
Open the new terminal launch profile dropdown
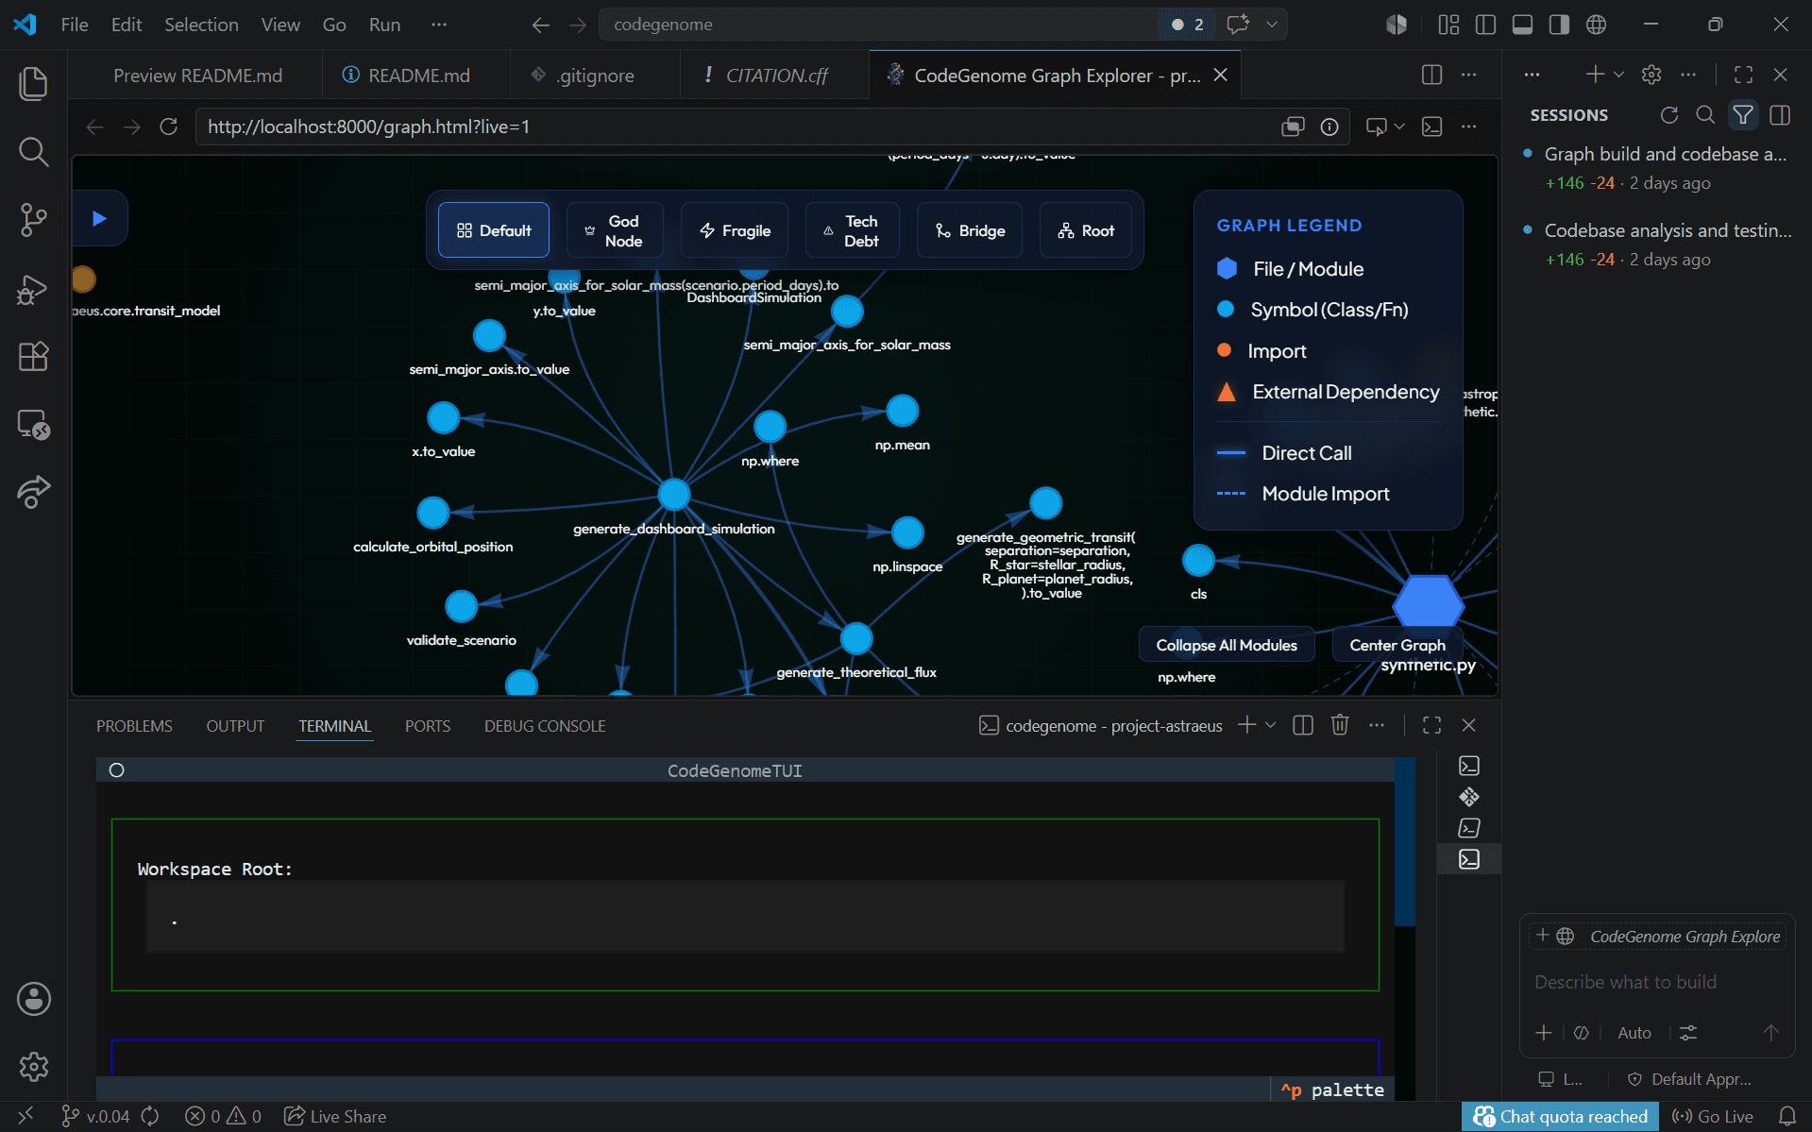(1271, 725)
